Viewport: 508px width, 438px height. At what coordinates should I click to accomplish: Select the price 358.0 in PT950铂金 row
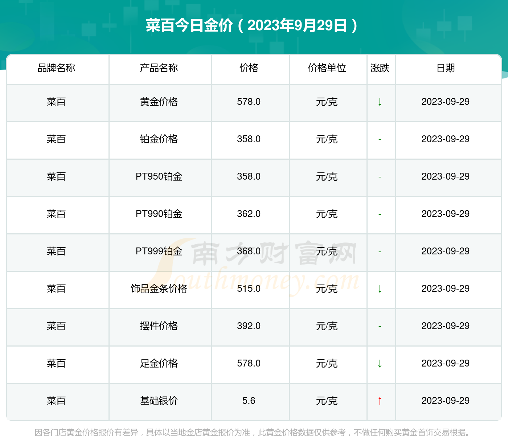coord(249,177)
